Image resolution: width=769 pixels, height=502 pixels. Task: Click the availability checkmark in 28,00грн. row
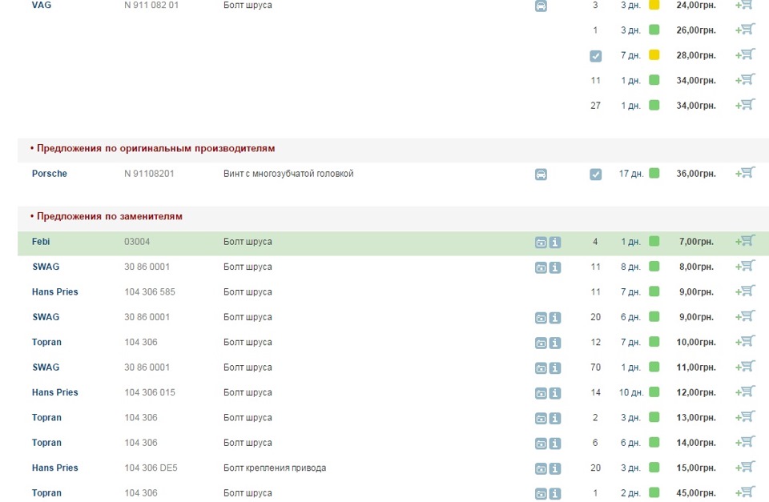(595, 56)
